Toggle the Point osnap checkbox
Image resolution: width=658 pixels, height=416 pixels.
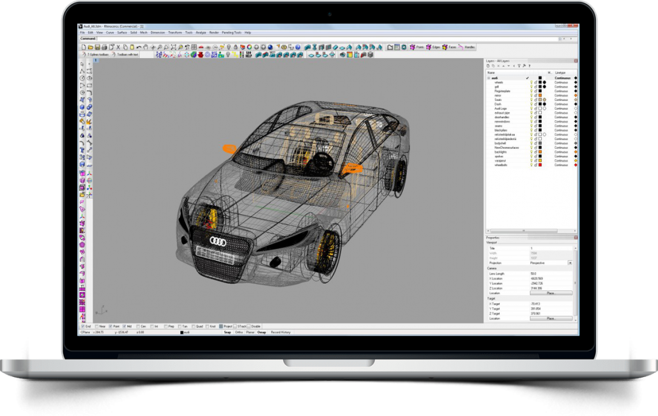pos(111,326)
